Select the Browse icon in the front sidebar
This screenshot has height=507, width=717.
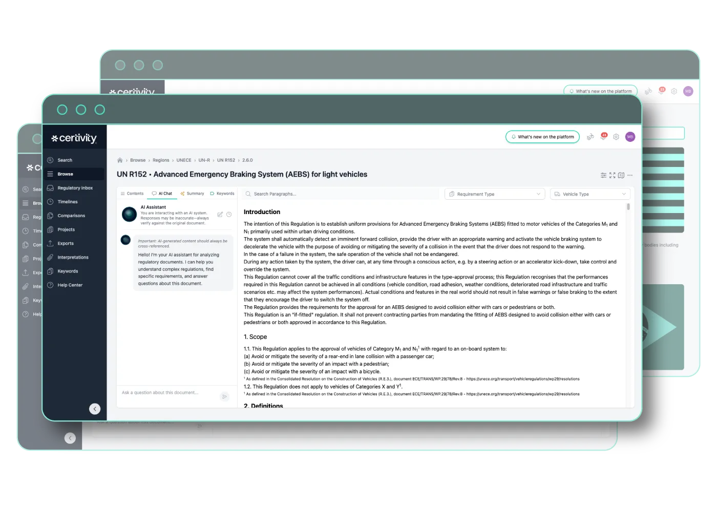[x=50, y=174]
